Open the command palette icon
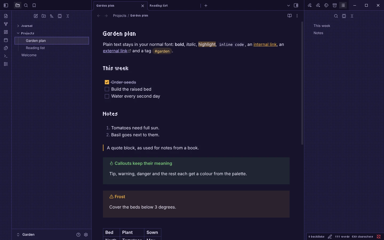The image size is (384, 240). [x=6, y=56]
